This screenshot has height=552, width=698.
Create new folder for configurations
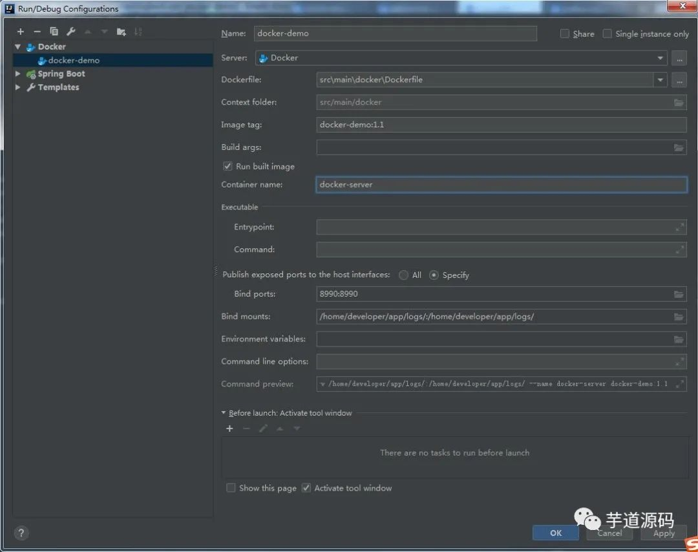click(121, 32)
